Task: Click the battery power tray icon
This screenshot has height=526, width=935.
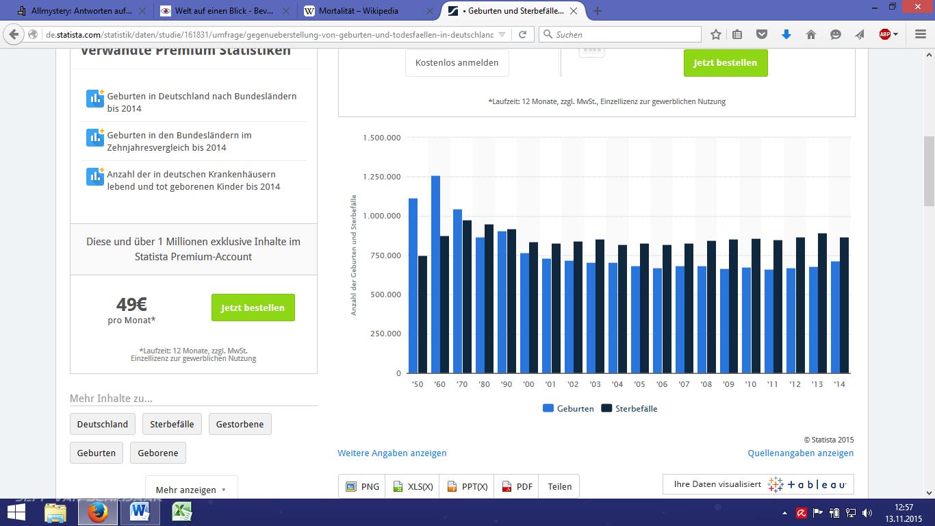Action: click(x=835, y=512)
